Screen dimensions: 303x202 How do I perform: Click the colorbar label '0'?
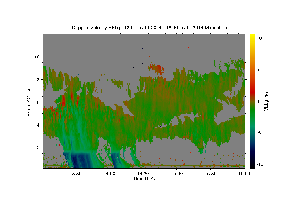pos(258,101)
